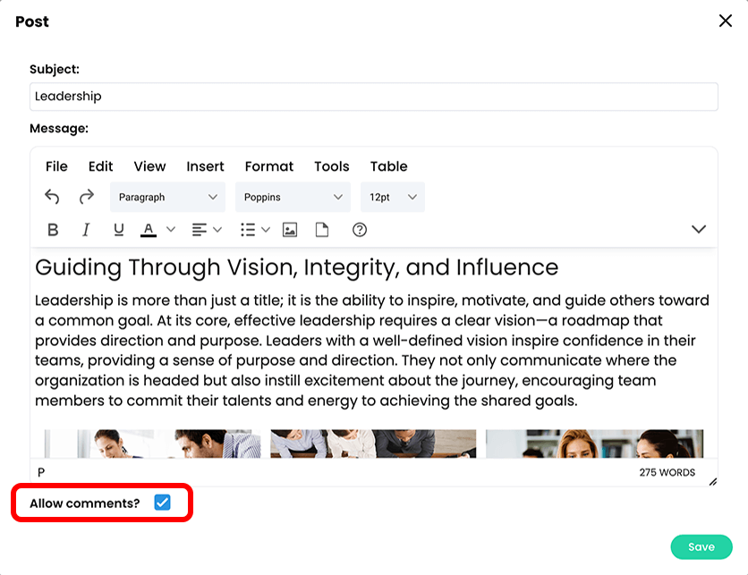Viewport: 748px width, 575px height.
Task: Apply the text color swatch
Action: click(x=148, y=230)
